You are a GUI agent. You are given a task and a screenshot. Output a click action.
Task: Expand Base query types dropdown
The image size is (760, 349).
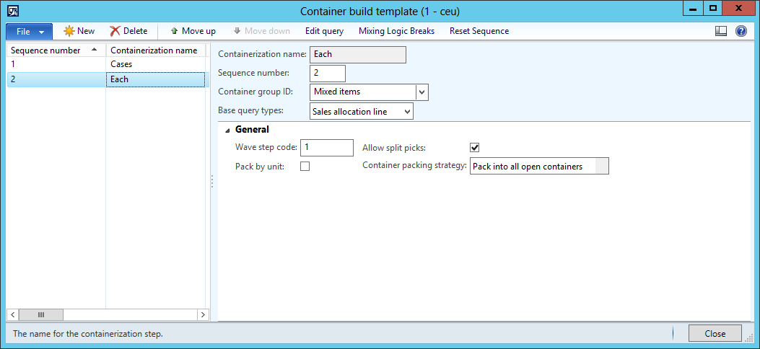407,112
